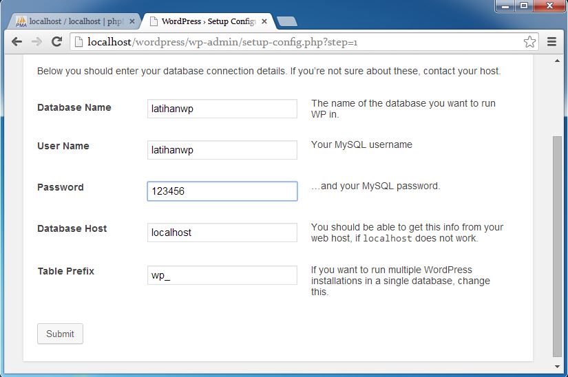Viewport: 568px width, 377px height.
Task: Click the browser forward arrow
Action: pos(36,42)
